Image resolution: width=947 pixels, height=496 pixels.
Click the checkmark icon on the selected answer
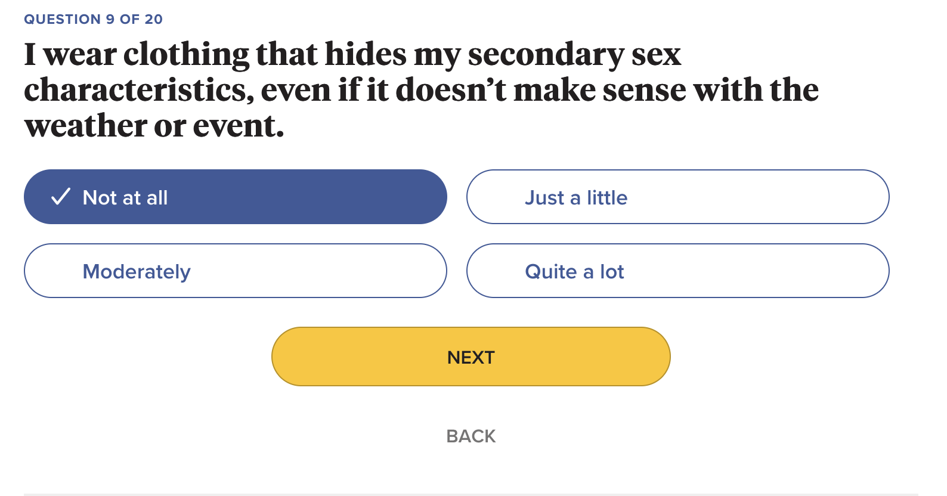pyautogui.click(x=61, y=197)
